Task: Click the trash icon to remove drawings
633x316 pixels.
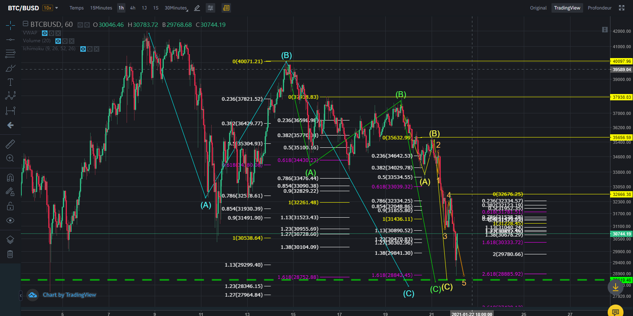Action: (x=10, y=254)
